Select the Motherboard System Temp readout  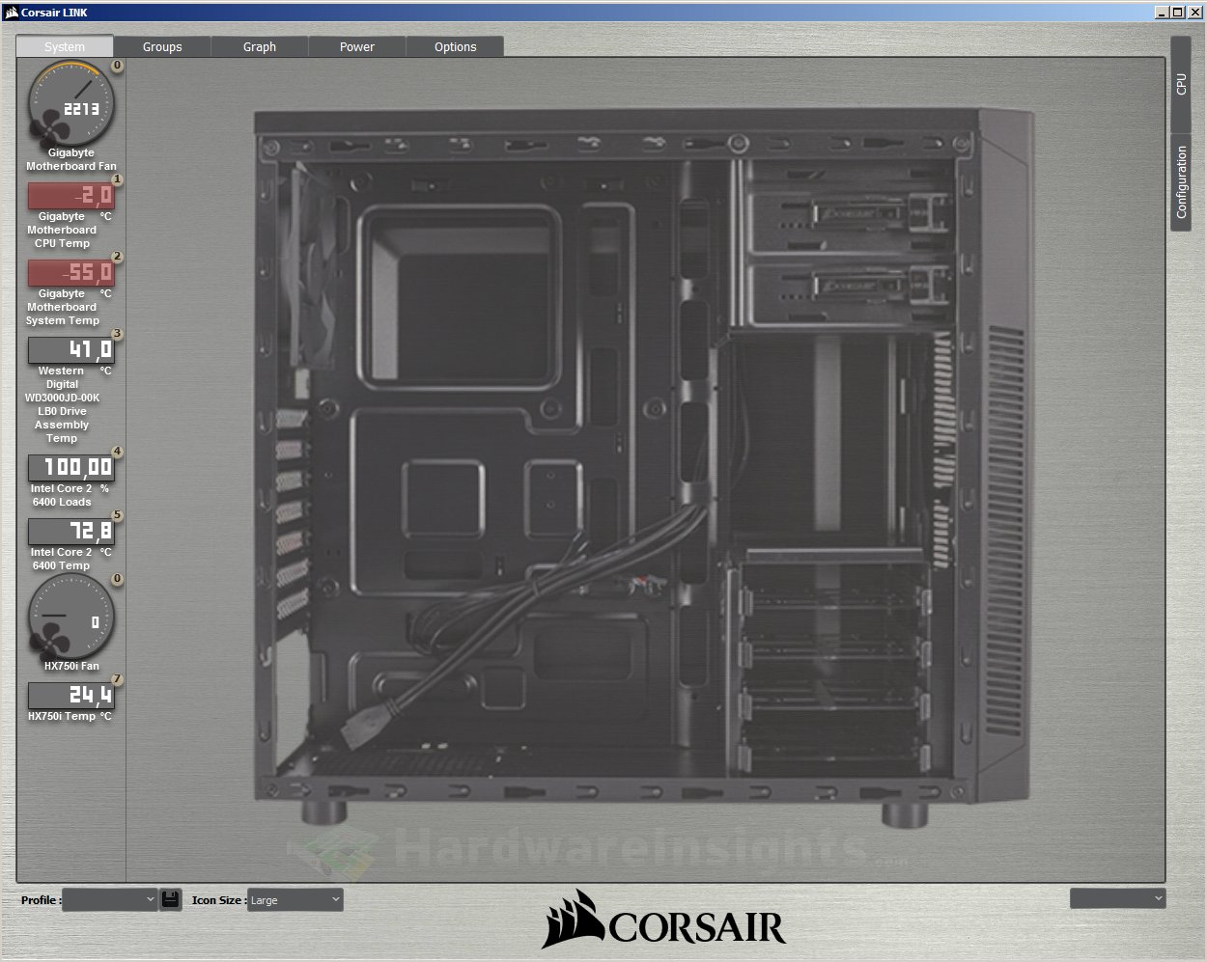tap(70, 273)
